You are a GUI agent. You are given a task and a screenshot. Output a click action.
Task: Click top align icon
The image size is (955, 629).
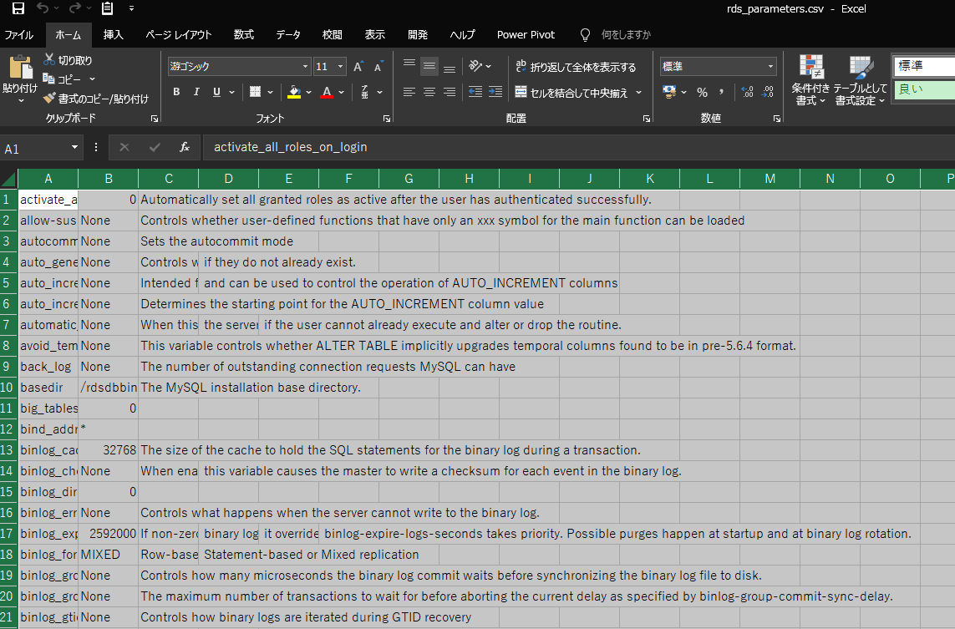[409, 64]
